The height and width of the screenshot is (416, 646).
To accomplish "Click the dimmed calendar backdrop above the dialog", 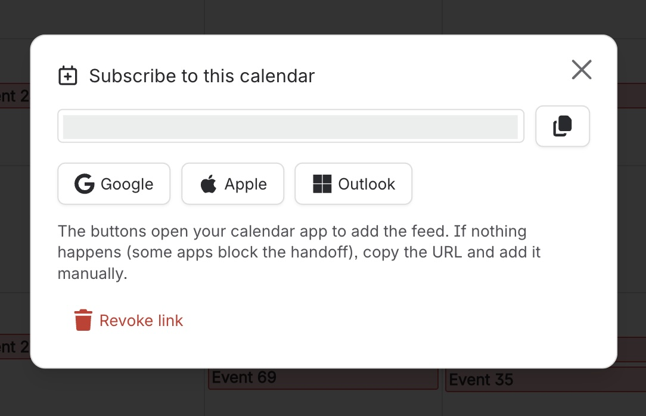I will pos(323,17).
